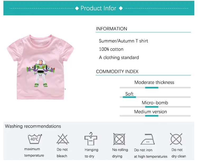Click the 40°C wash tub icon

35,139
